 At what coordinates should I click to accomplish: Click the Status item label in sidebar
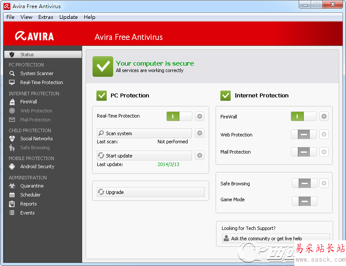tap(27, 54)
